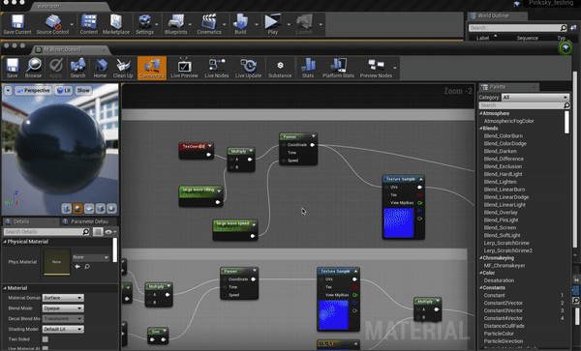The width and height of the screenshot is (581, 351).
Task: Save the material in material editor
Action: tap(13, 68)
